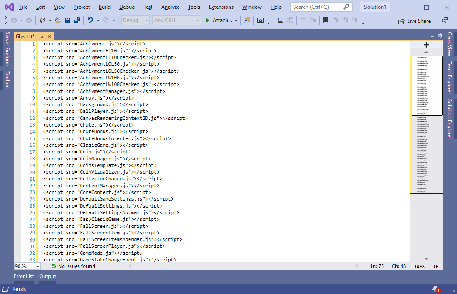Open the View menu
This screenshot has width=457, height=294.
point(59,7)
